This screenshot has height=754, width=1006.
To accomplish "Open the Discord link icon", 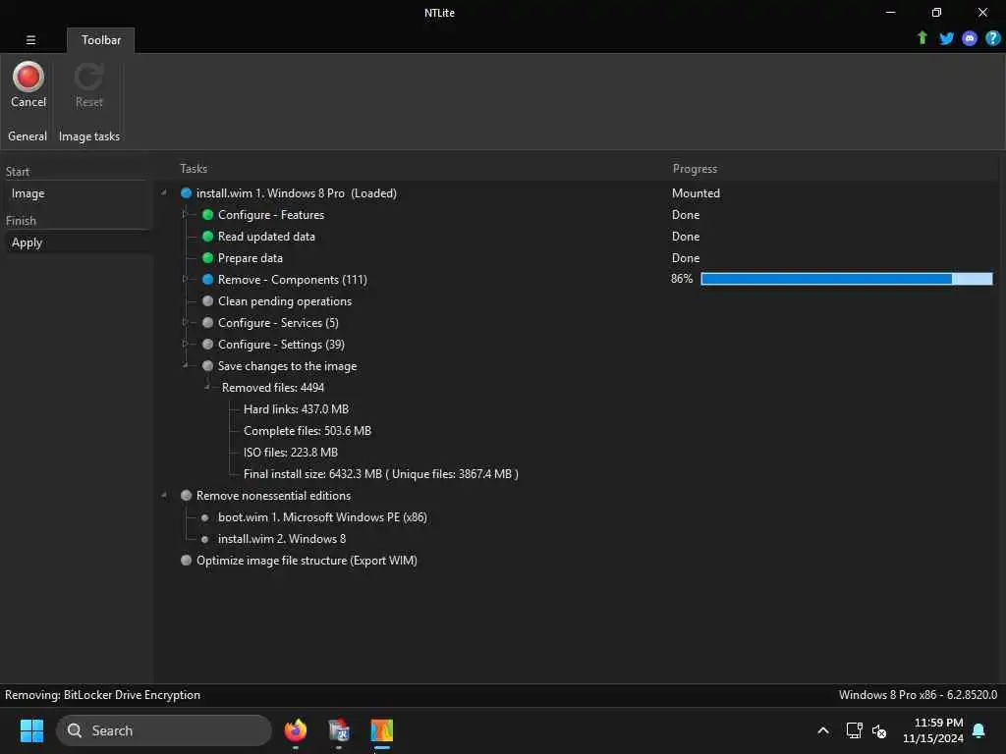I will coord(970,38).
